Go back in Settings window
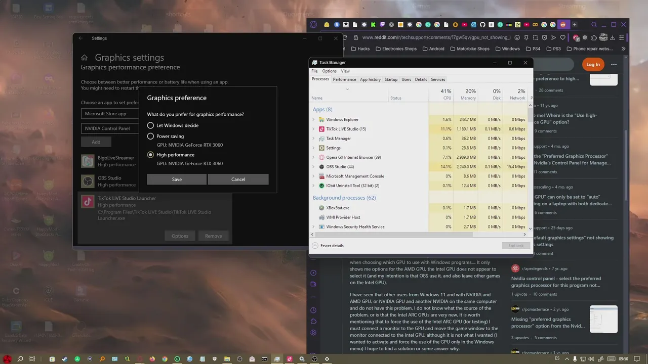 (80, 38)
